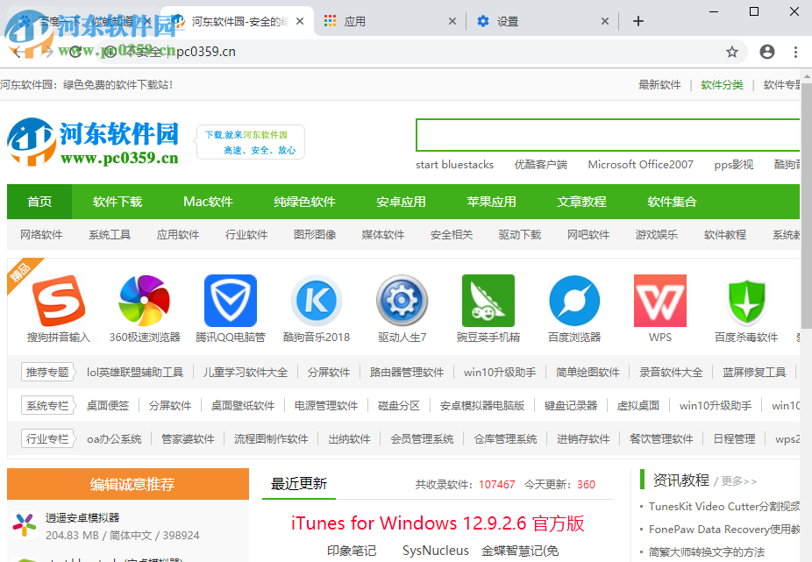Click the 优酷客户端 hot search link
Viewport: 812px width, 562px height.
click(541, 165)
